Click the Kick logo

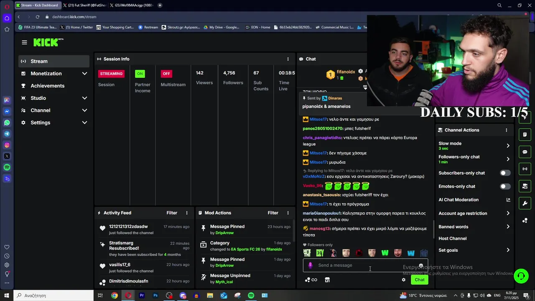[48, 42]
